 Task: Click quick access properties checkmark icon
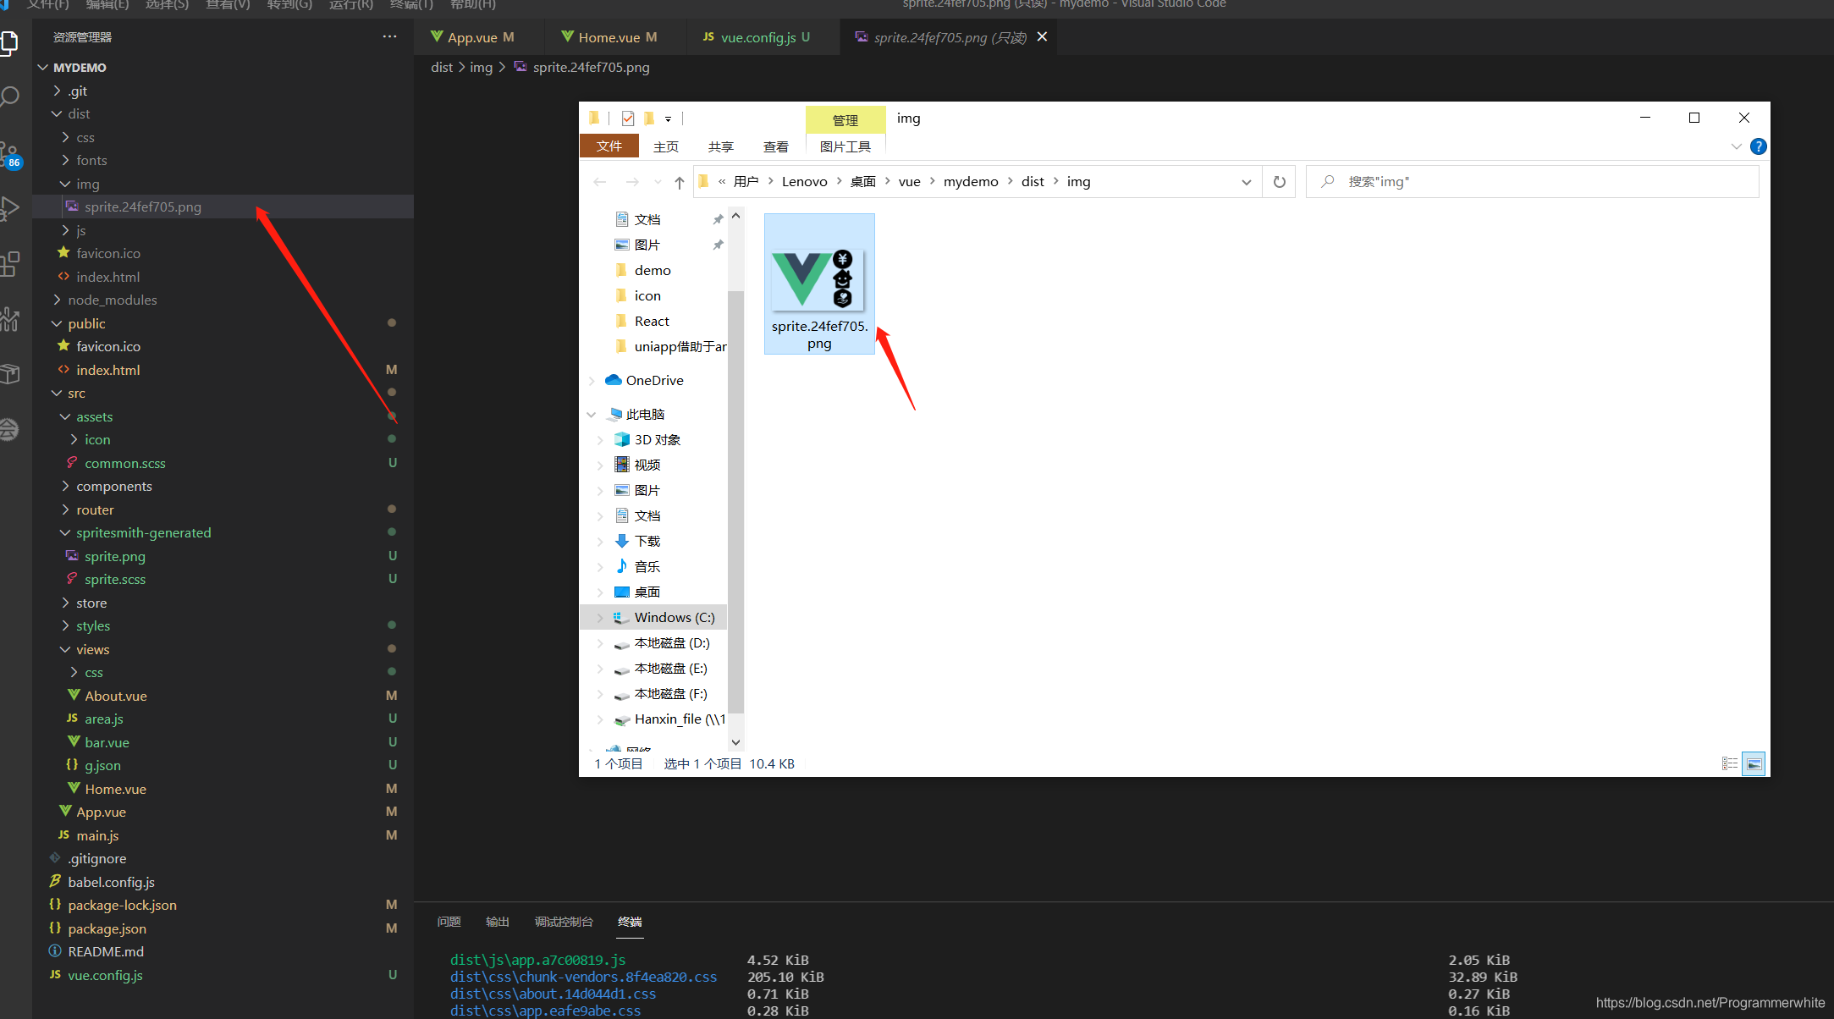627,118
